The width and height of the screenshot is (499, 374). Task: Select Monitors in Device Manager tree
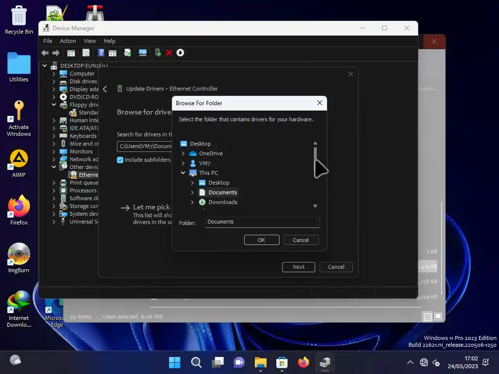81,151
